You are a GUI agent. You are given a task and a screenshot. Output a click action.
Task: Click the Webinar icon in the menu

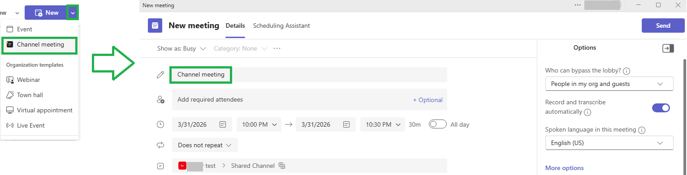pos(10,80)
